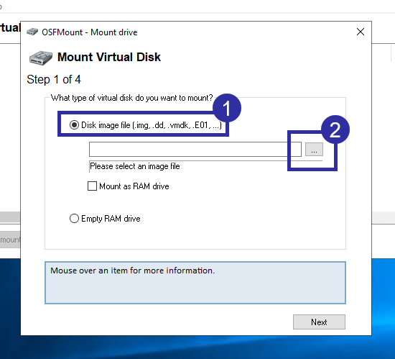This screenshot has height=359, width=395.
Task: Click the 'Please select an image file' status box
Action: point(206,166)
